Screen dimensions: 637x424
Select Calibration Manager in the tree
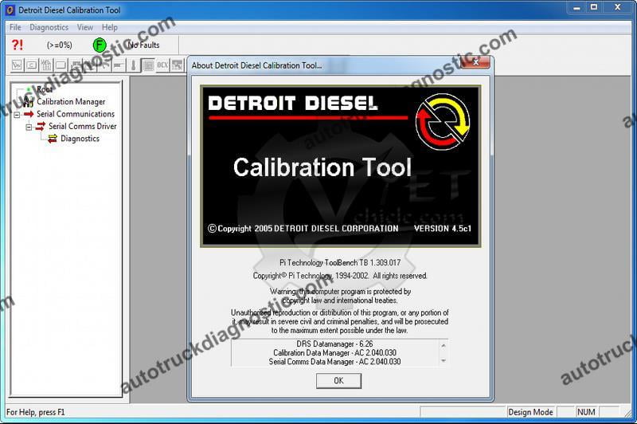(71, 102)
